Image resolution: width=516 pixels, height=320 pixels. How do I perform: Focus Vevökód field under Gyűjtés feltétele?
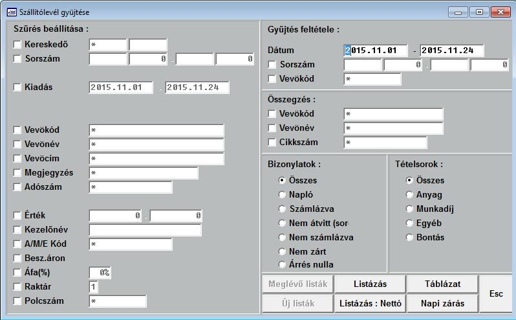tap(372, 79)
